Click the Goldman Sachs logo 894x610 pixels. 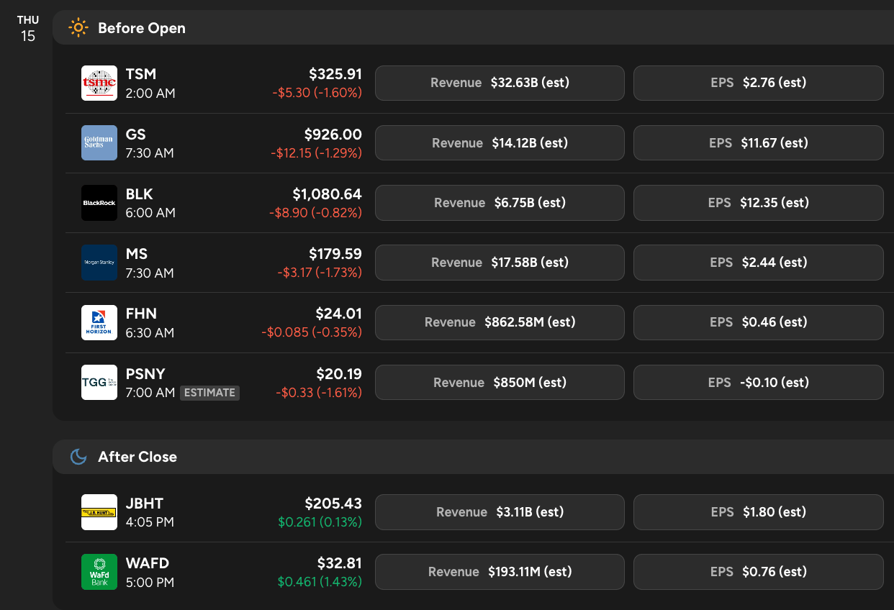[99, 142]
